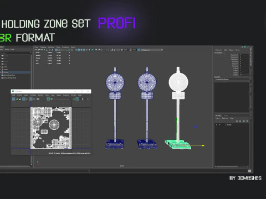Open the UV Editor Help menu
This screenshot has height=199, width=266.
coord(80,95)
